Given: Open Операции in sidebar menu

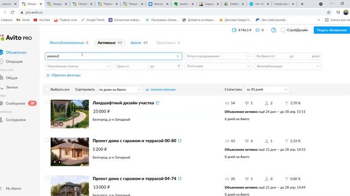Looking at the screenshot, I should (x=14, y=62).
